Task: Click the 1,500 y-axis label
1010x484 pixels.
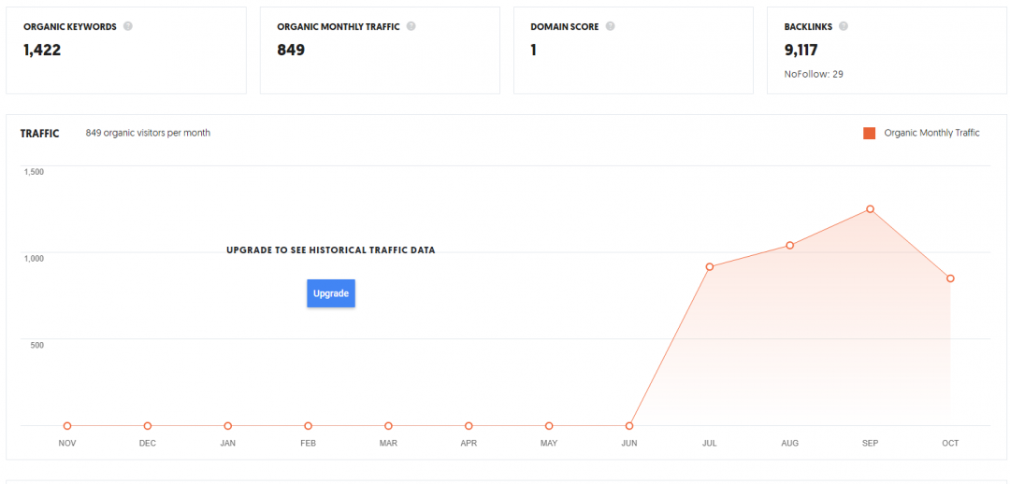Action: click(x=35, y=172)
